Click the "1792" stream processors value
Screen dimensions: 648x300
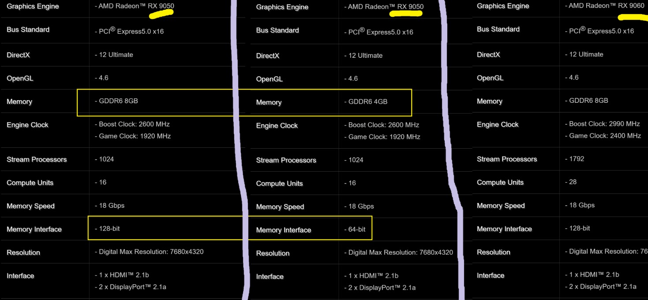[577, 159]
